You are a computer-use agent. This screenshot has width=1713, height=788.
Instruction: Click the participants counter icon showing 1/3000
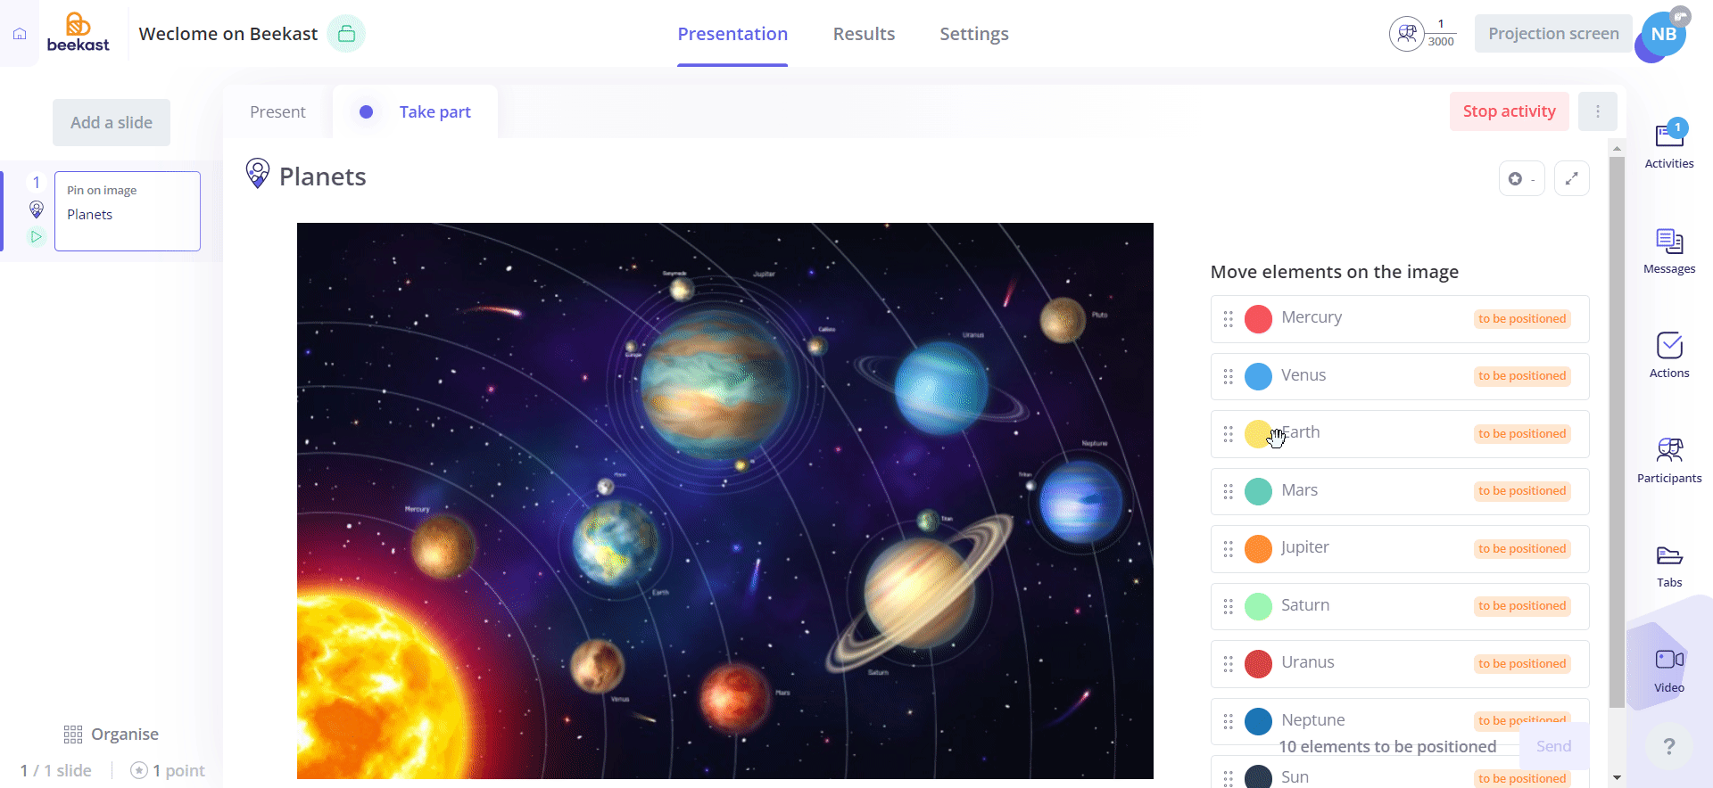pyautogui.click(x=1407, y=34)
